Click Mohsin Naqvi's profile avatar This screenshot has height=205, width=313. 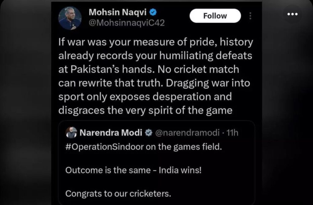click(x=70, y=18)
